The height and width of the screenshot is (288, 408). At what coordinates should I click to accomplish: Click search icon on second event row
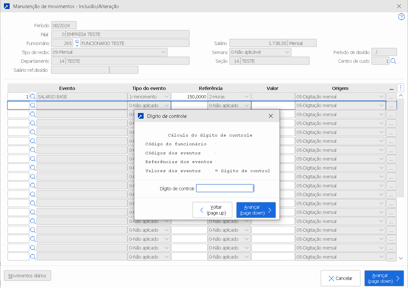point(33,105)
